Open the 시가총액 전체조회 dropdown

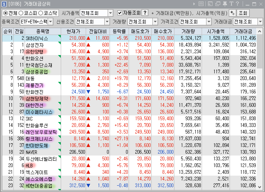(110, 13)
